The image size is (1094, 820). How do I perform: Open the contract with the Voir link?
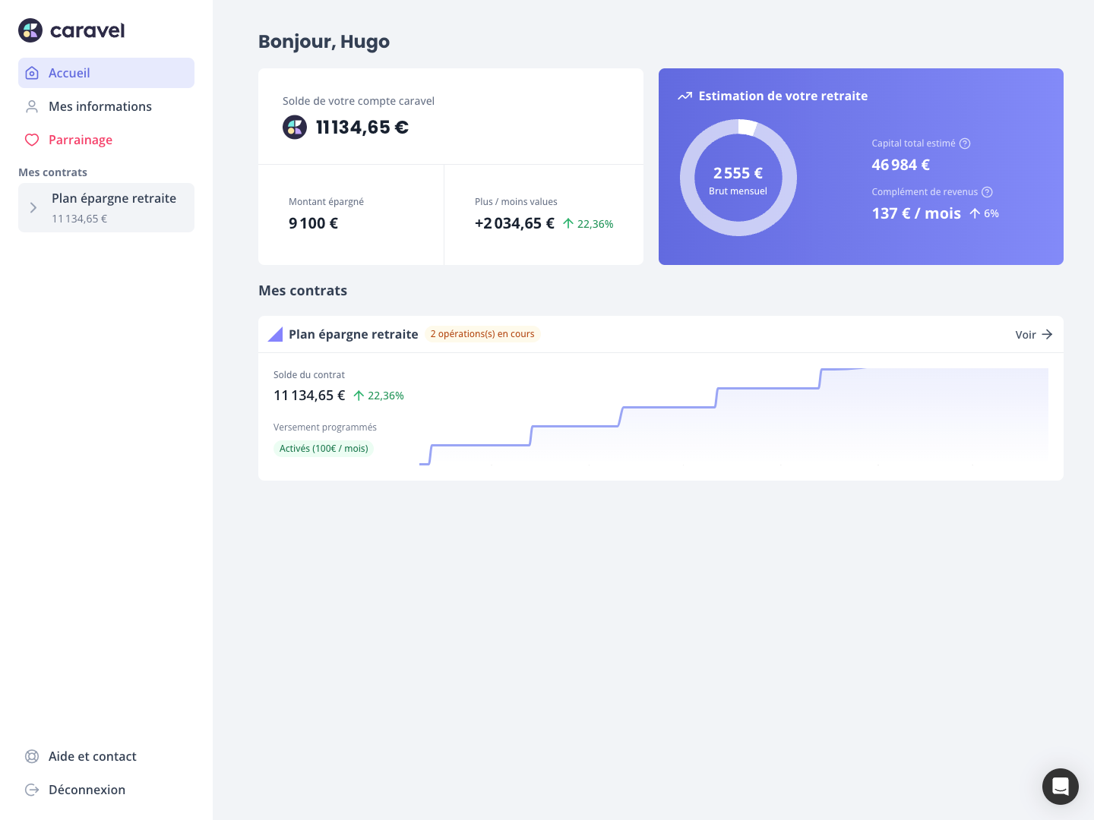[x=1026, y=334]
